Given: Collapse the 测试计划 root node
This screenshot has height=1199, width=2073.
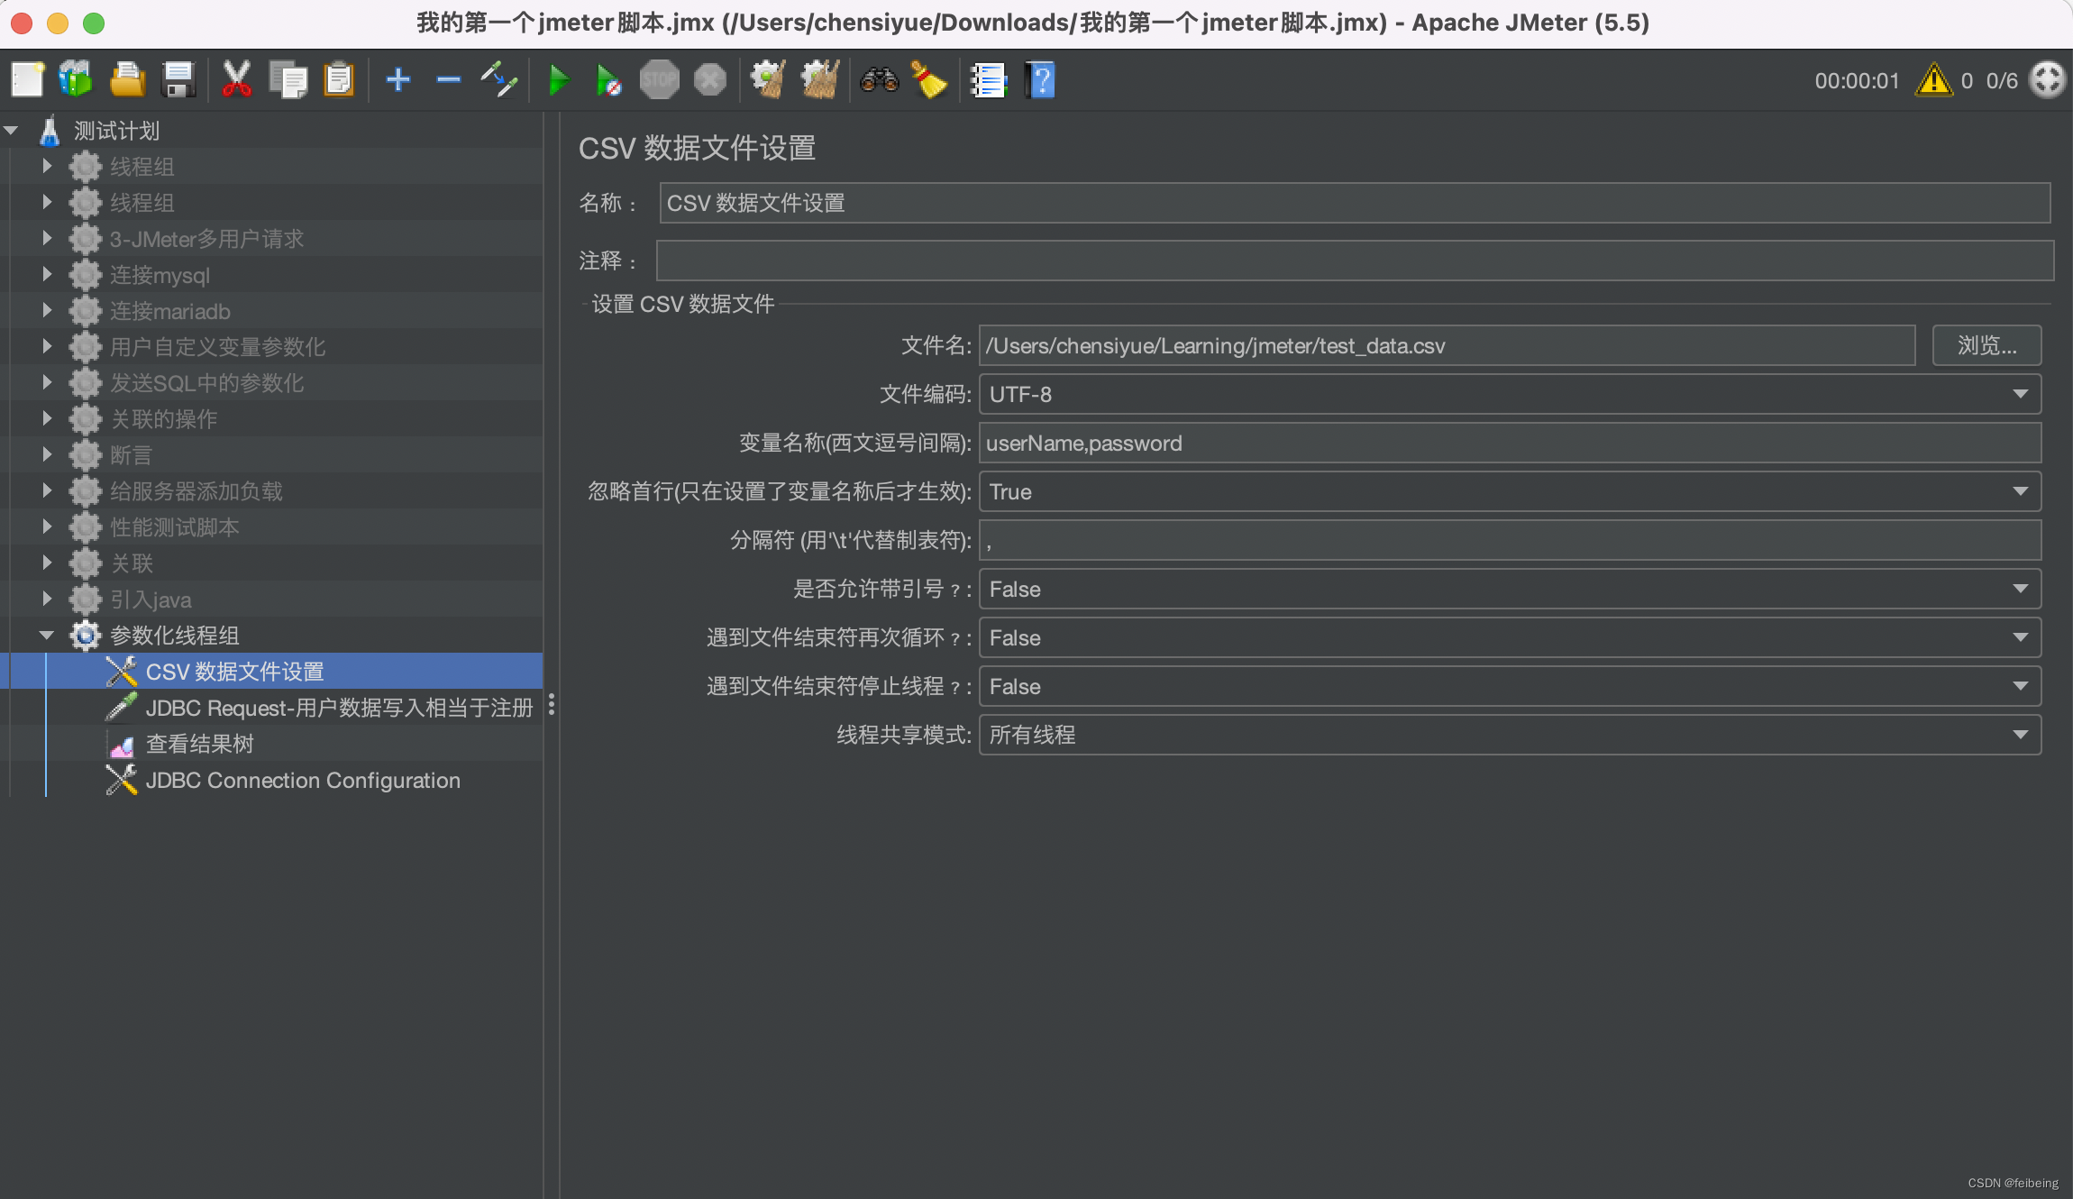Looking at the screenshot, I should pos(12,131).
